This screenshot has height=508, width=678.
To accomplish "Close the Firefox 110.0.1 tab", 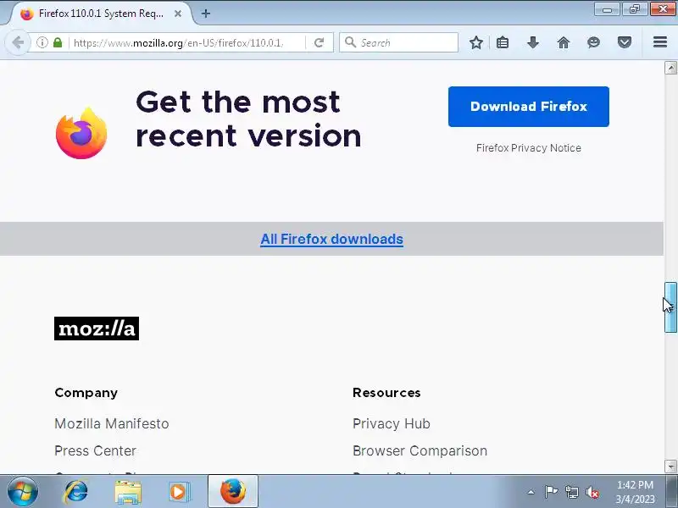I will click(178, 14).
